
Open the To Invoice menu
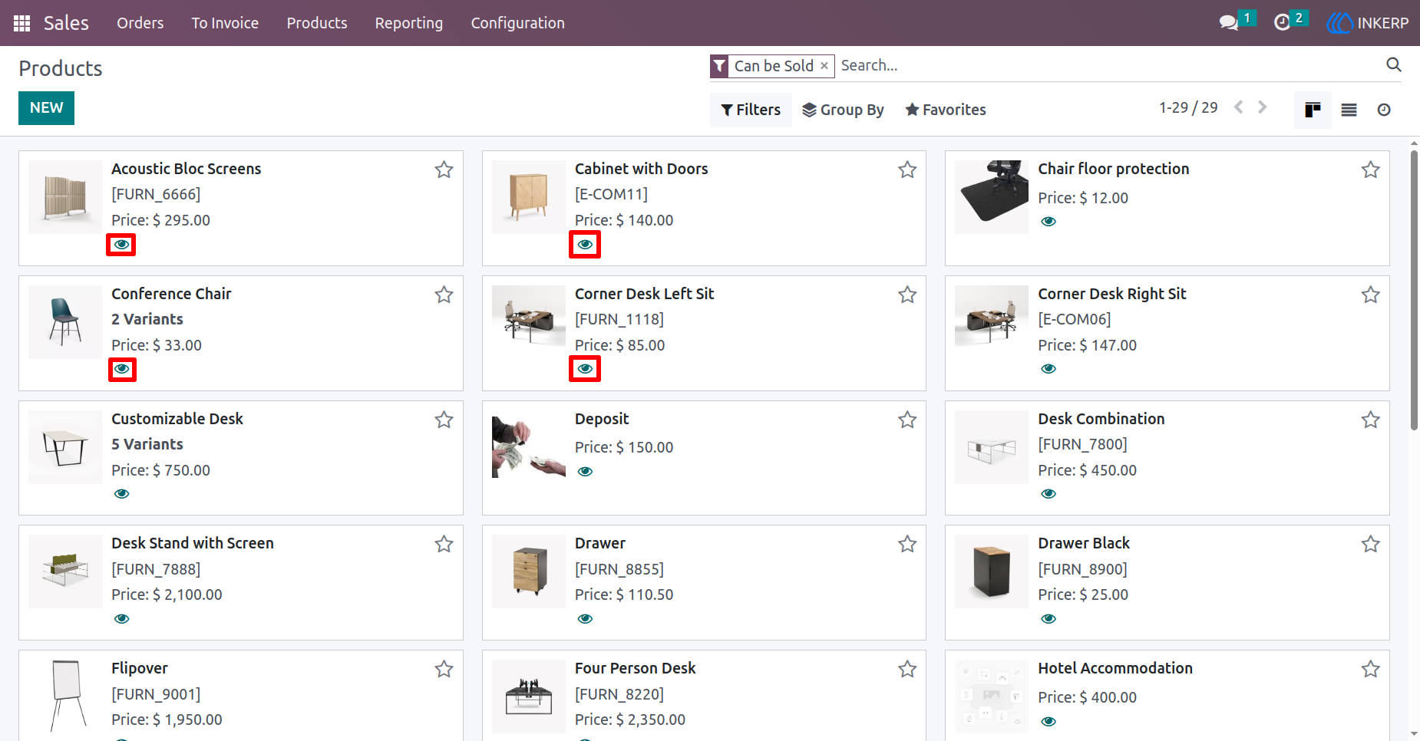(x=225, y=23)
